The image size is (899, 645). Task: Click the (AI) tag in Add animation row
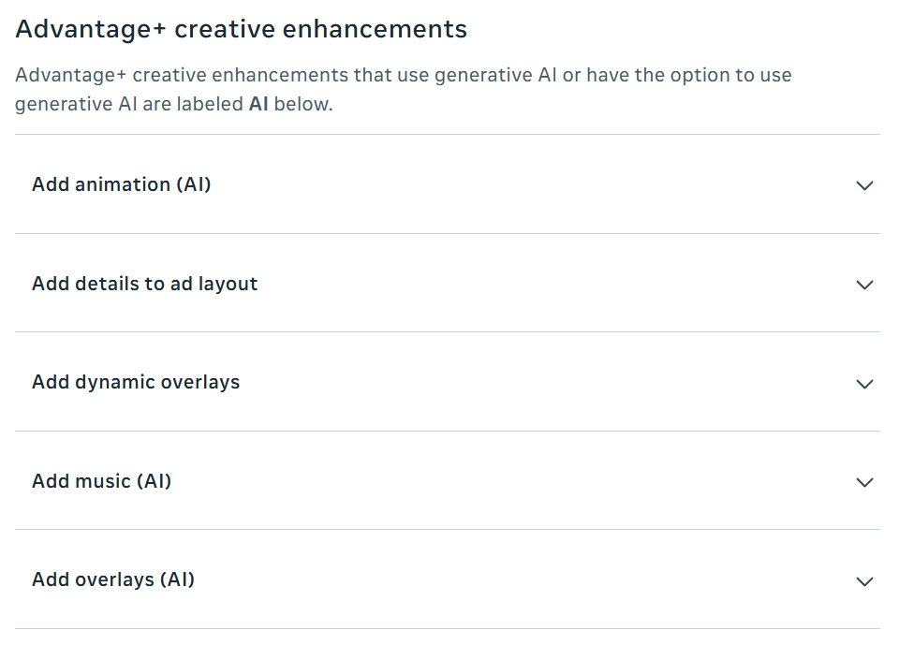point(194,184)
